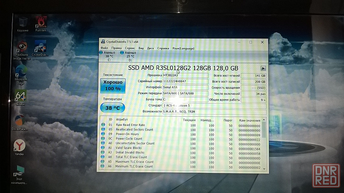Click the Хорошо 100 % health status button
The height and width of the screenshot is (193, 344).
[113, 86]
